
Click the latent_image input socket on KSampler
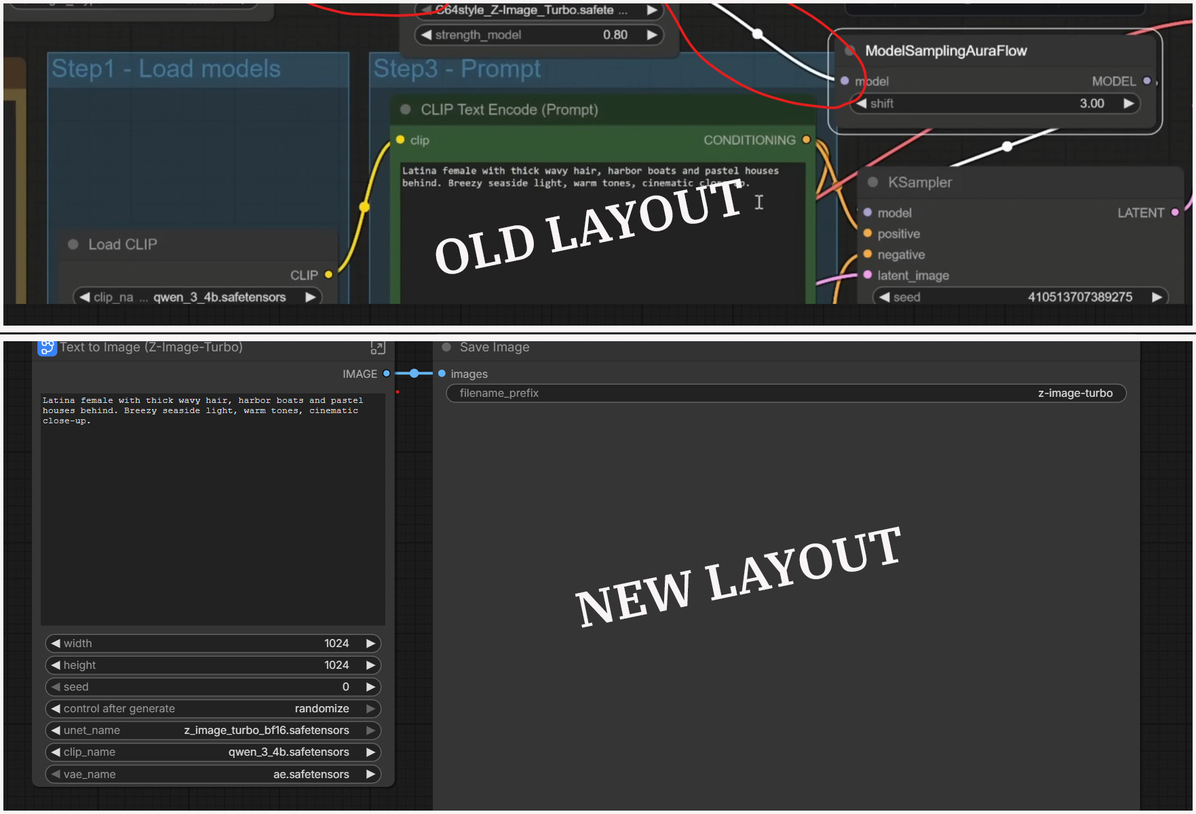point(868,275)
